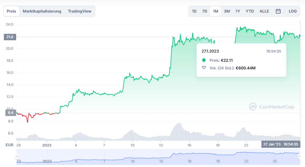The width and height of the screenshot is (305, 167).
Task: Click the 22 label in navigator
Action: 246,161
